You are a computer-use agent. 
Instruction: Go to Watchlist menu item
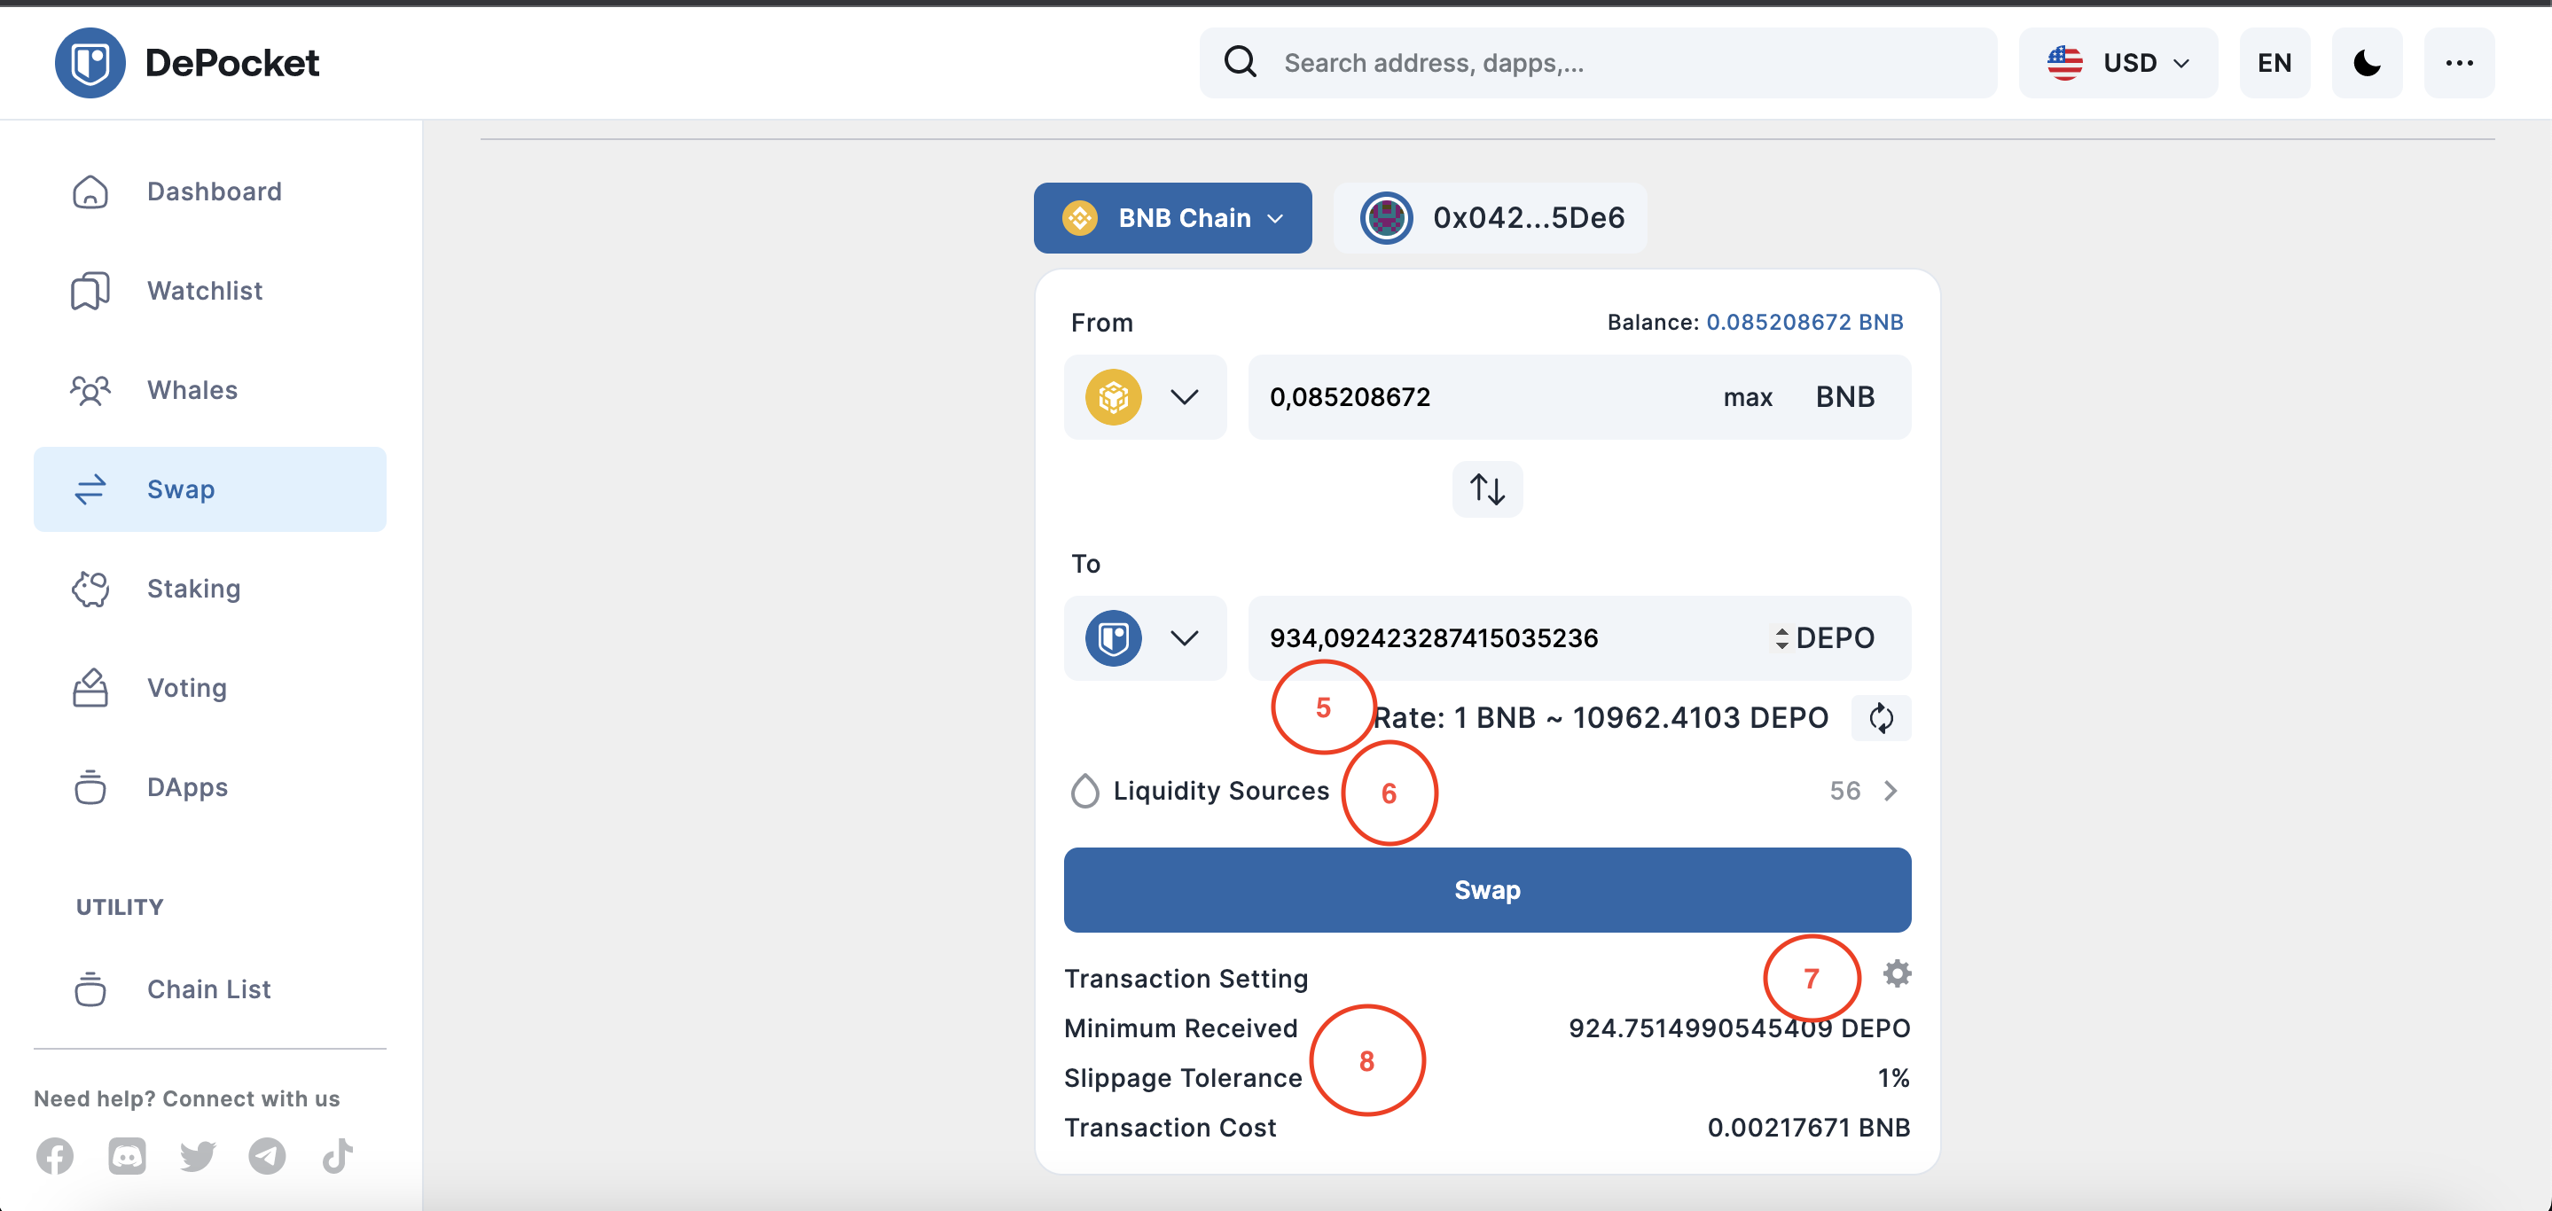pos(210,290)
